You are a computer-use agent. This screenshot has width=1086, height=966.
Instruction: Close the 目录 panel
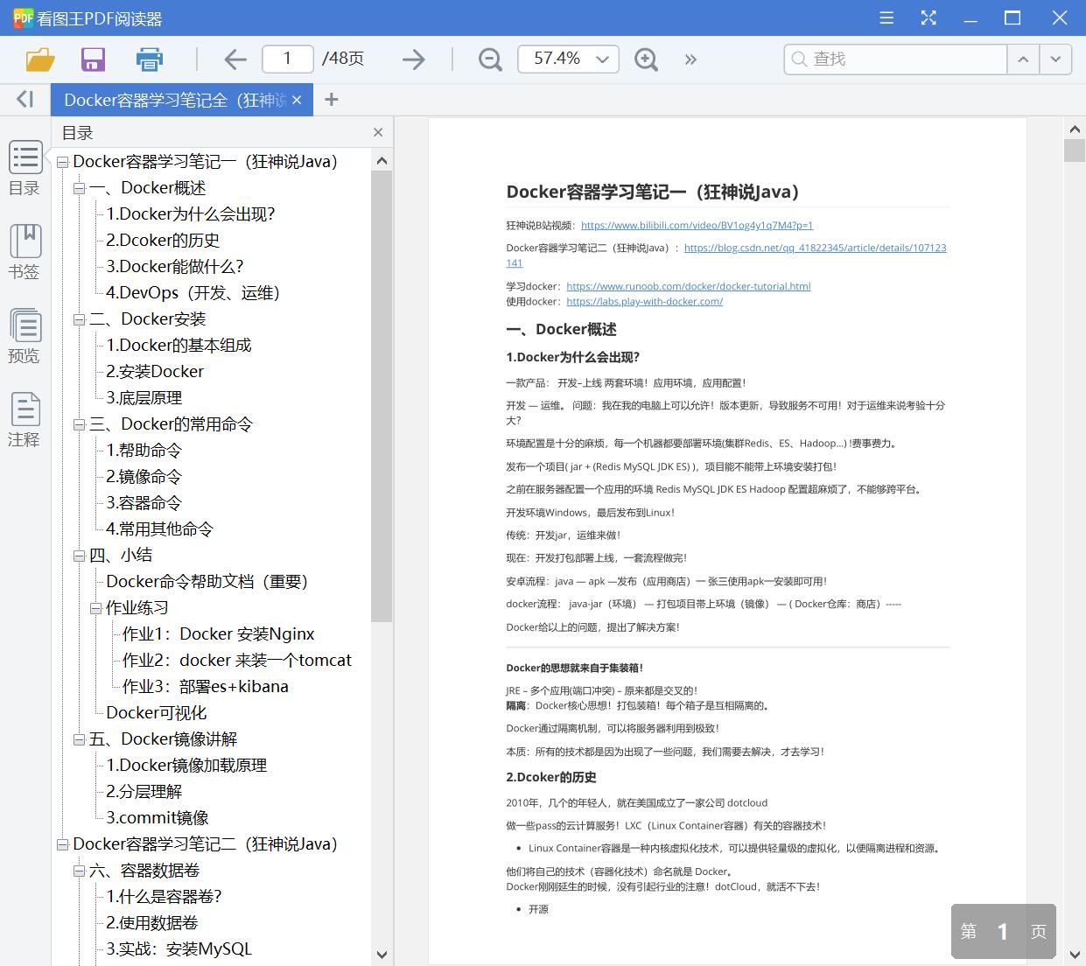[378, 133]
